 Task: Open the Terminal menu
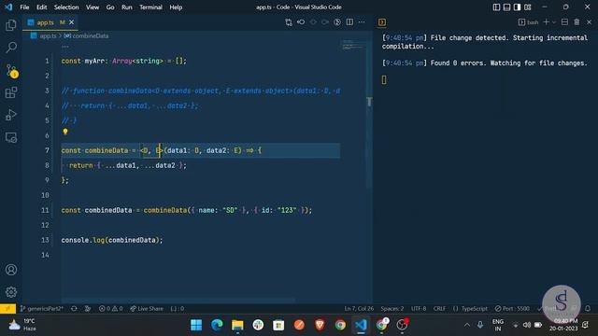150,7
